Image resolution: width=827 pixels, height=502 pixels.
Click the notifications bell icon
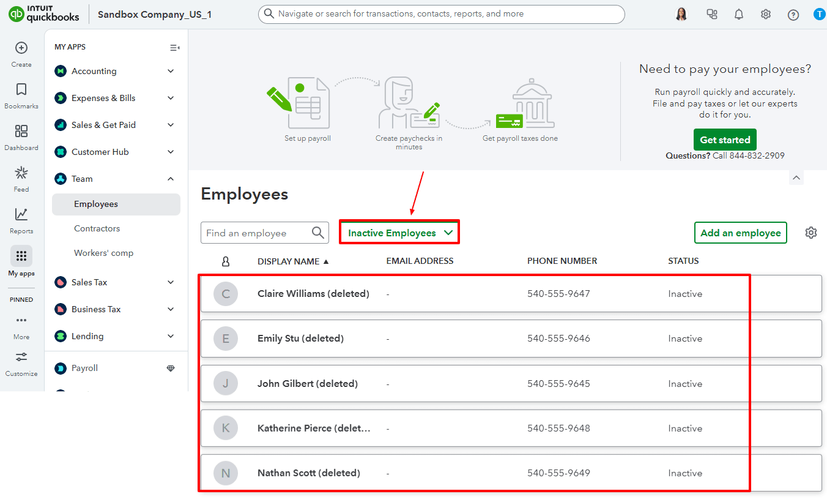(x=739, y=14)
